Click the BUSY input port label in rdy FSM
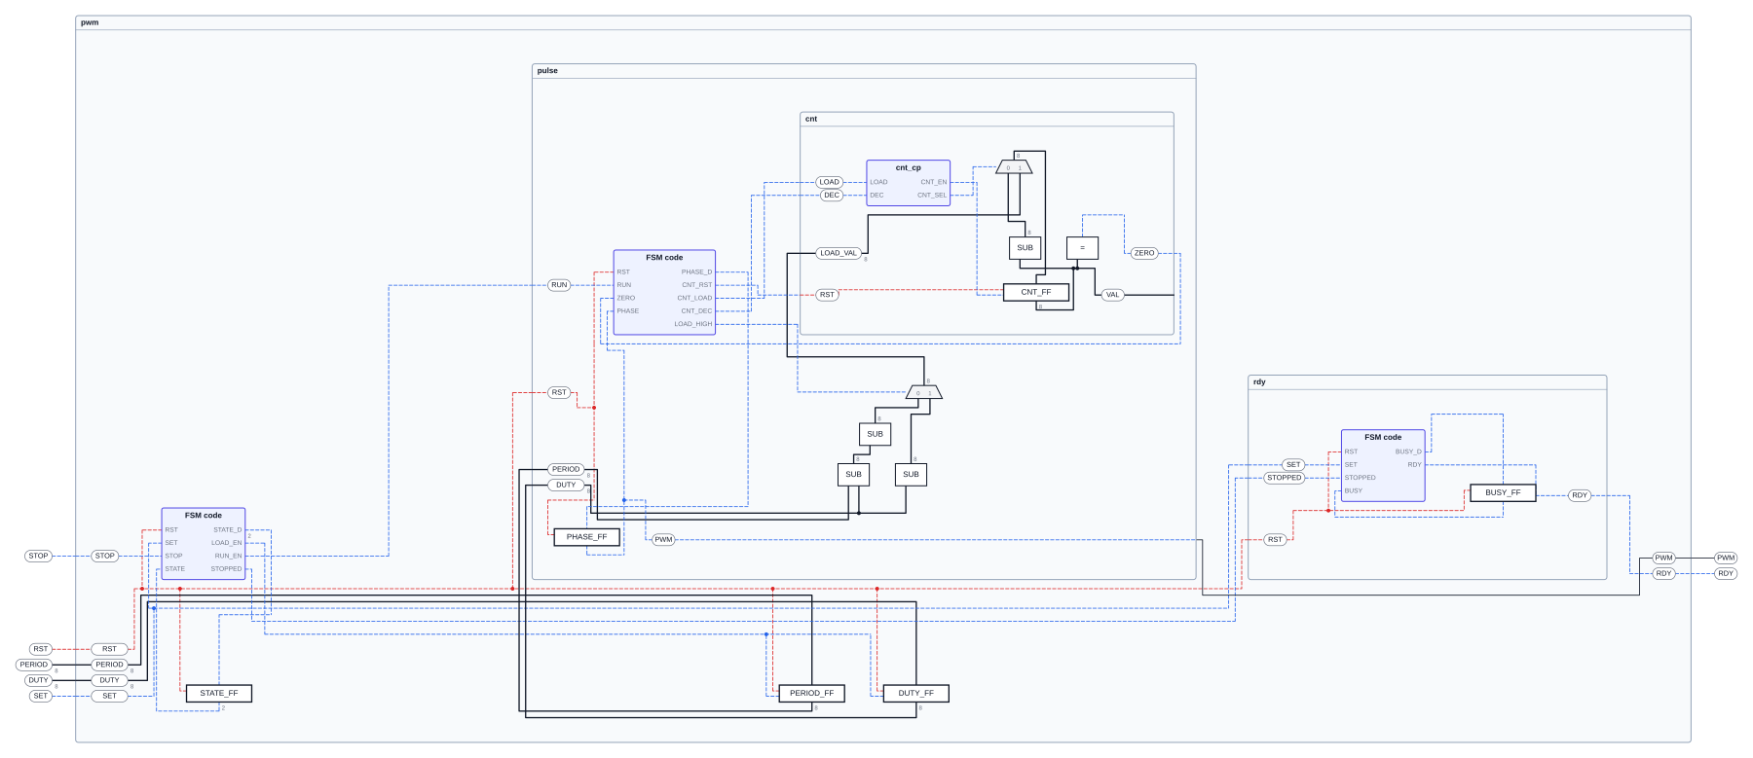Image resolution: width=1753 pixels, height=758 pixels. click(x=1354, y=490)
